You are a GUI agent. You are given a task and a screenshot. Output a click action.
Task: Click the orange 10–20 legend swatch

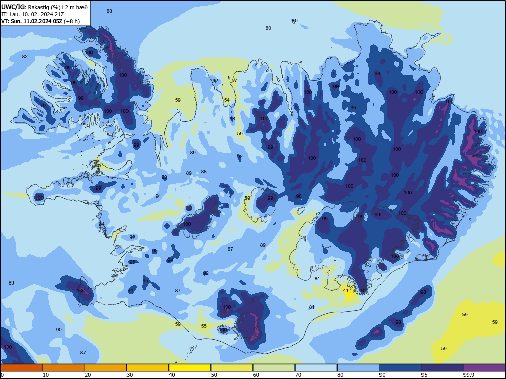[x=64, y=368]
